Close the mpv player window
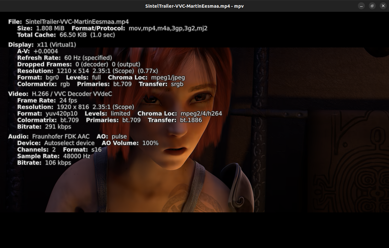The height and width of the screenshot is (248, 389). (x=383, y=6)
